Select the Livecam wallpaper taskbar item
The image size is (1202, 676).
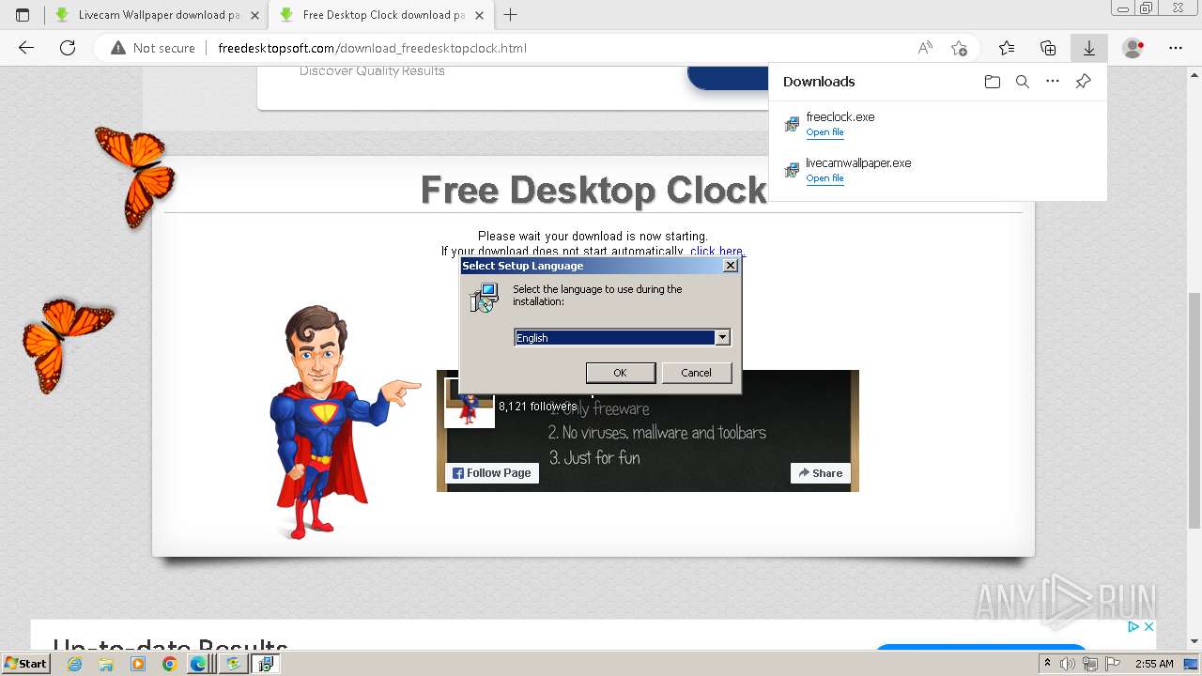[x=232, y=664]
